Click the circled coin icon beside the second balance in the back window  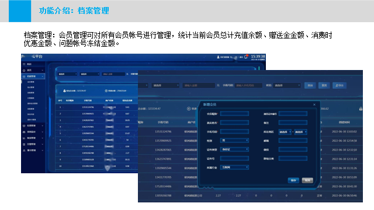106,91
